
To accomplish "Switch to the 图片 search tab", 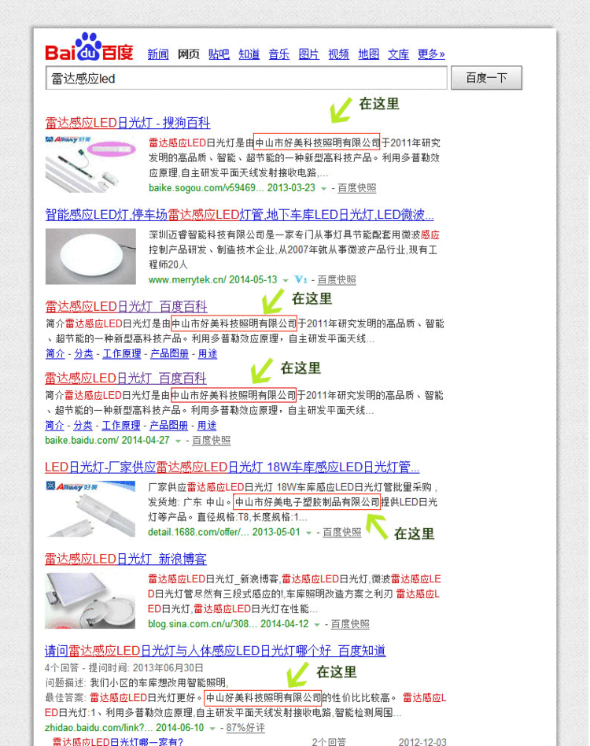I will click(309, 54).
